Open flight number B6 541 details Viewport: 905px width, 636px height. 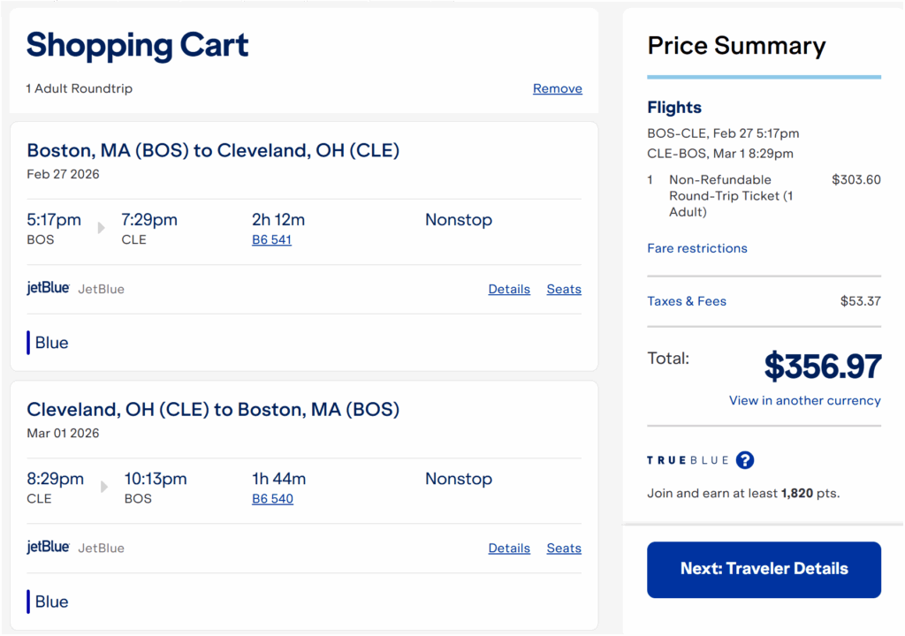(x=271, y=239)
